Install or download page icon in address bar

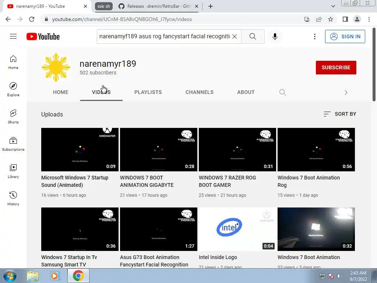pos(307,19)
